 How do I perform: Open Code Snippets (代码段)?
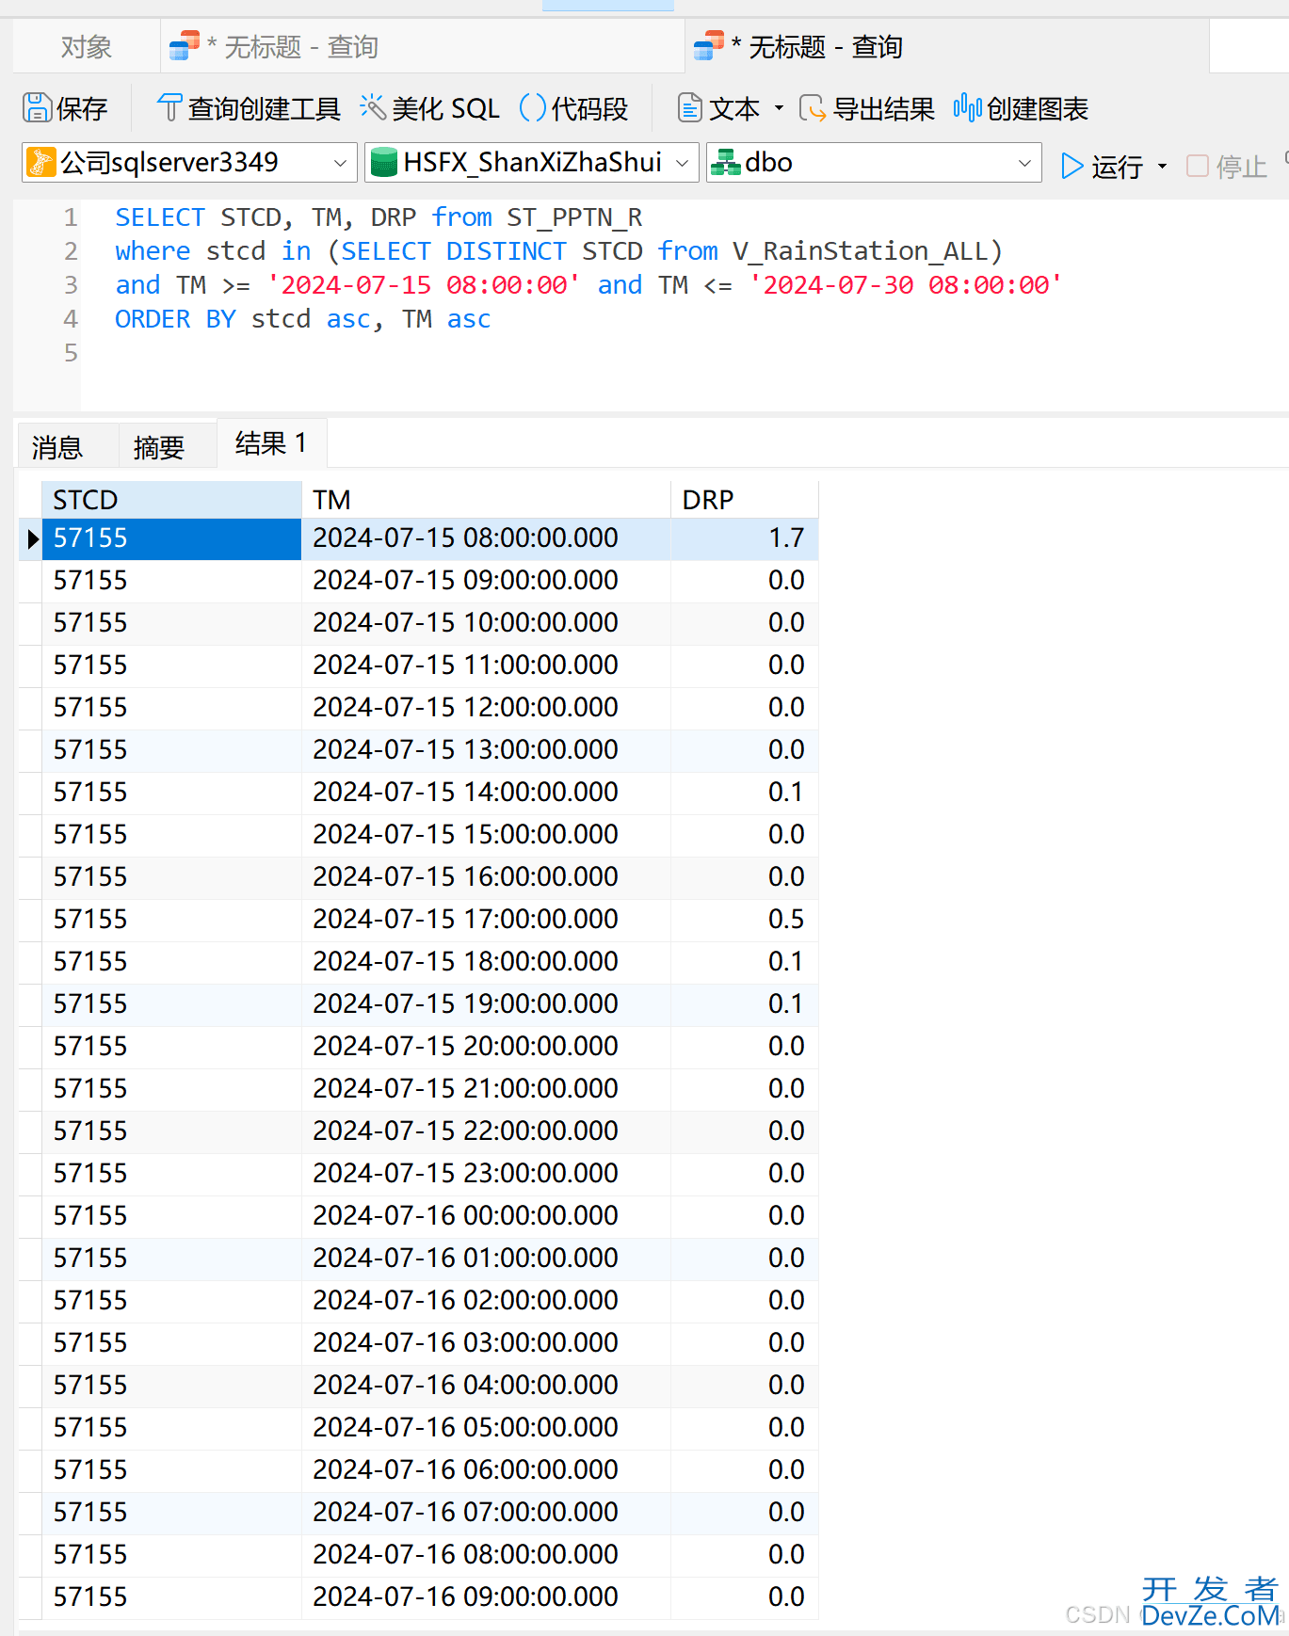coord(573,108)
